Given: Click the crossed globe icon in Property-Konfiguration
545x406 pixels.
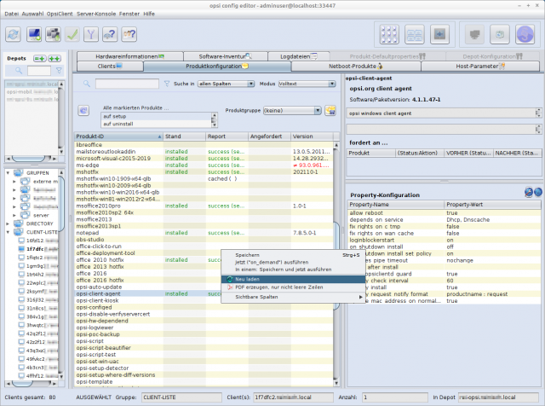Looking at the screenshot, I should (x=529, y=192).
